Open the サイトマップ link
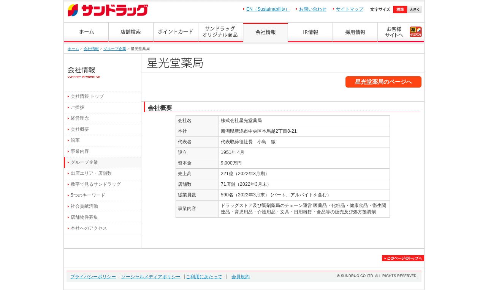488x290 pixels. click(350, 9)
